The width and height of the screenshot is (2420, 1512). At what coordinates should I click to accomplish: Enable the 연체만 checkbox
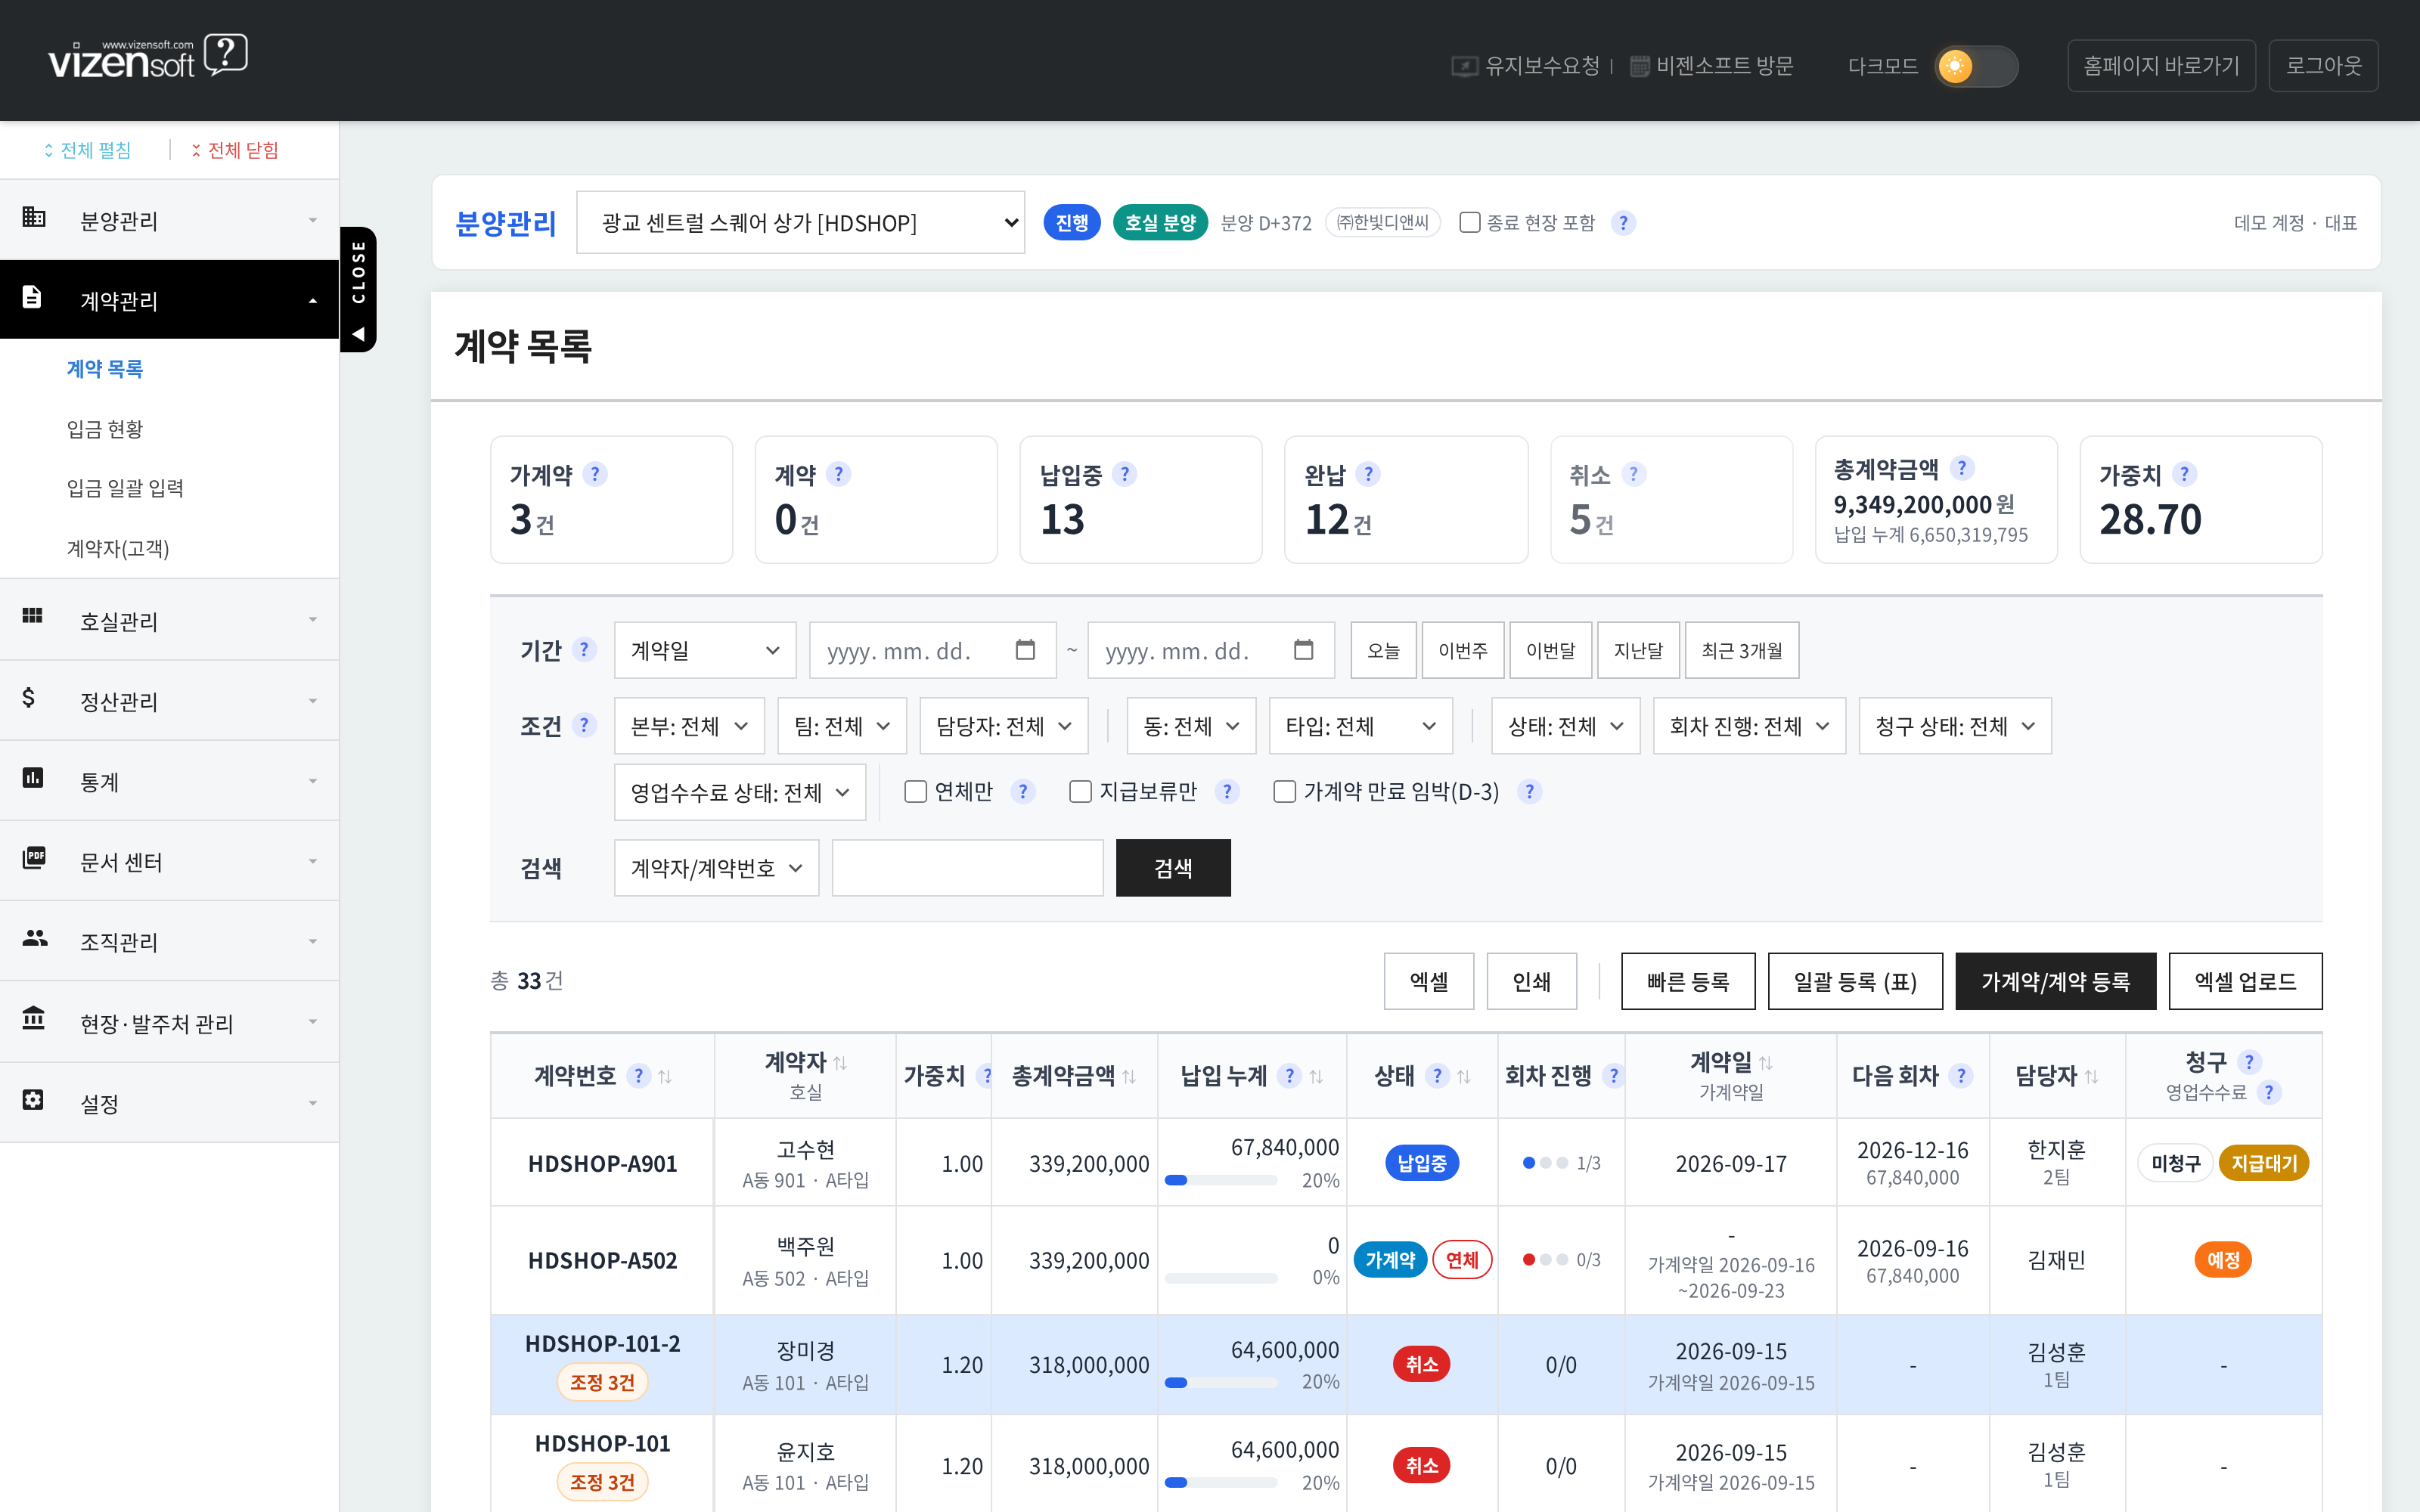(x=915, y=792)
